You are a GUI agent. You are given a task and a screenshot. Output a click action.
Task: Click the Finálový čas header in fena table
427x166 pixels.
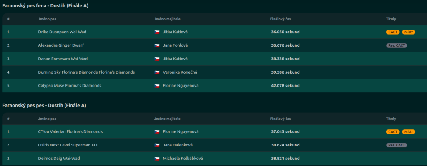tap(282, 19)
